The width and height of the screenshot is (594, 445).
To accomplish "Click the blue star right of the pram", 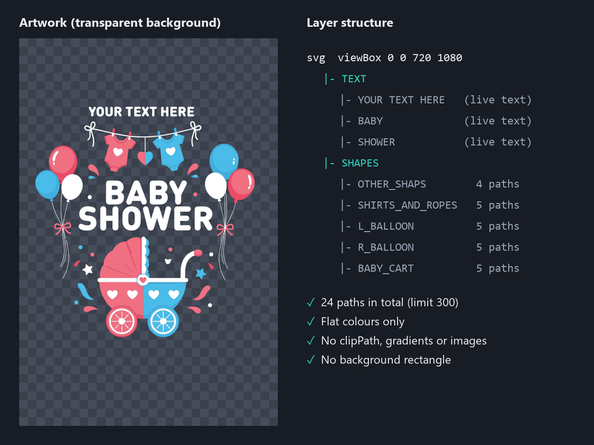I will 201,274.
